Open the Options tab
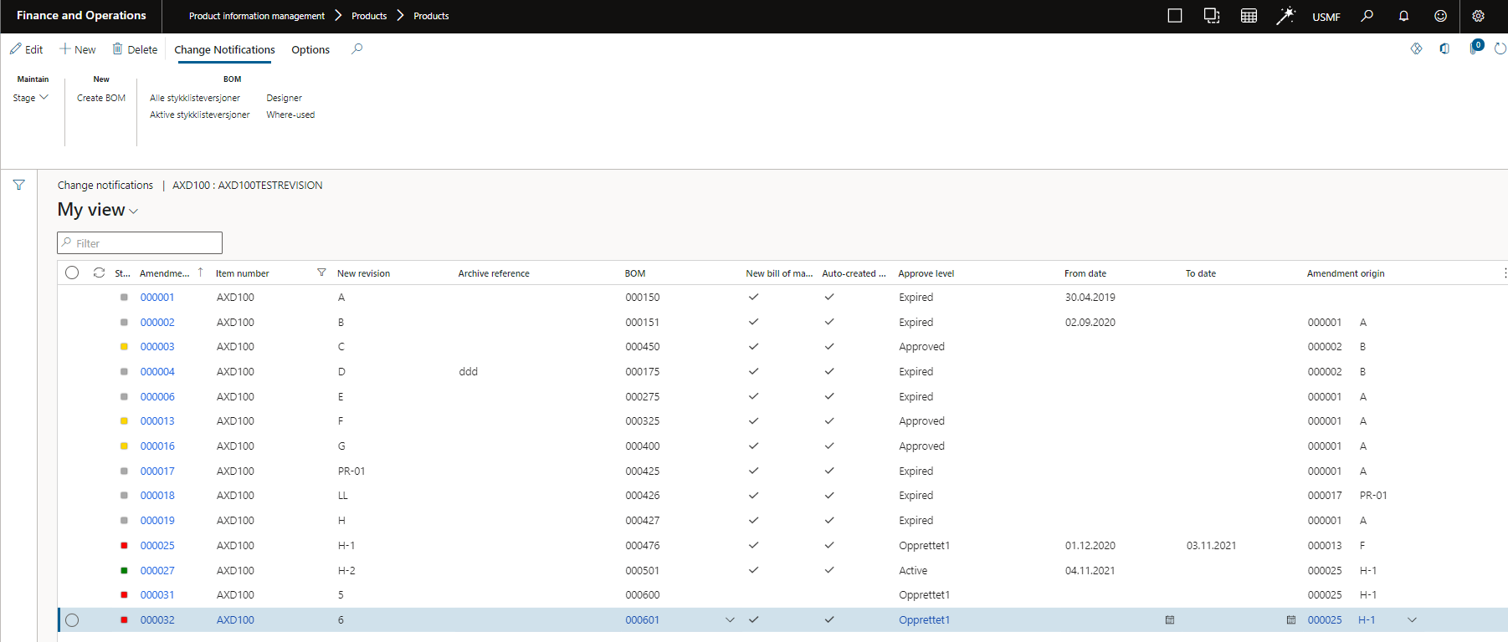The width and height of the screenshot is (1508, 642). point(310,50)
